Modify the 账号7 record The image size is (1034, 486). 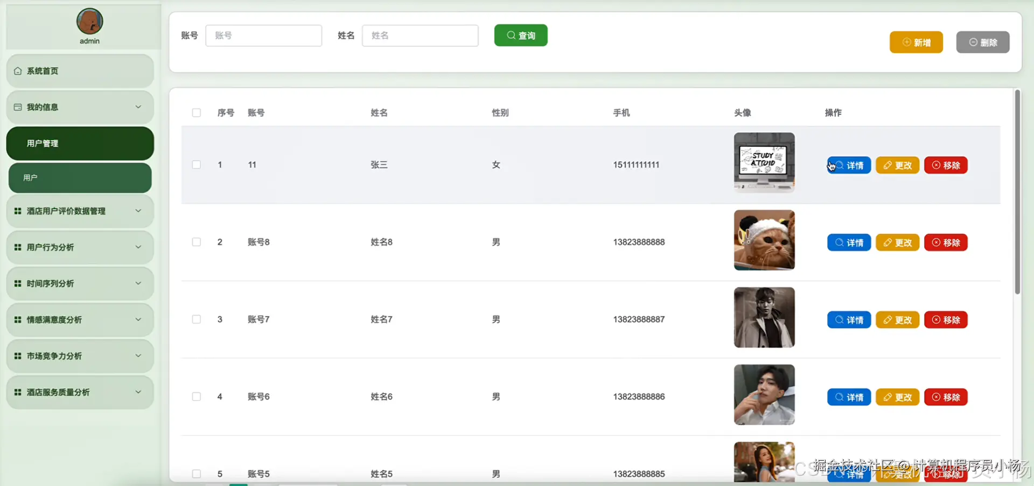coord(897,320)
